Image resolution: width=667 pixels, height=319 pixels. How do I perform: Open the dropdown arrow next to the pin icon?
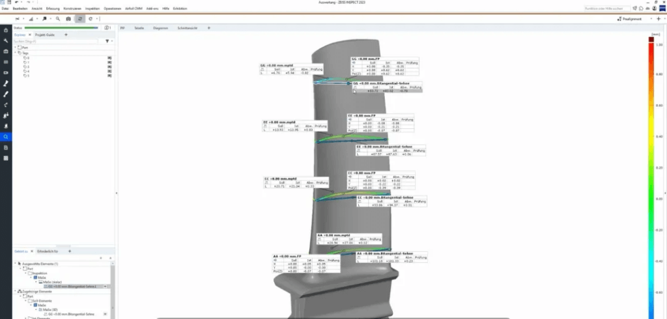click(x=51, y=19)
